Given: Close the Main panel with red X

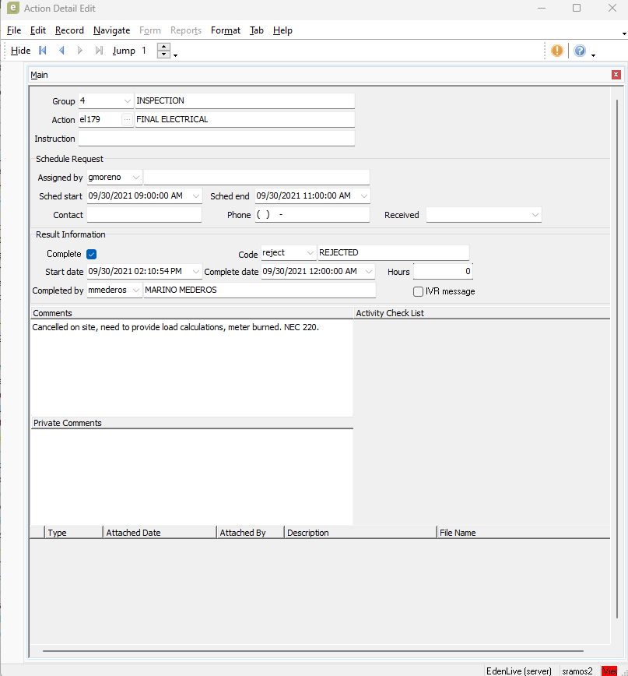Looking at the screenshot, I should click(x=616, y=75).
